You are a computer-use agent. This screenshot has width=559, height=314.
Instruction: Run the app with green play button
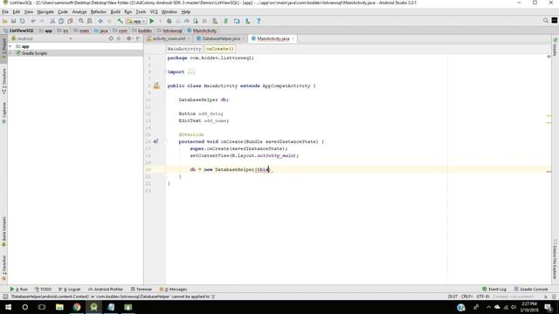(152, 21)
